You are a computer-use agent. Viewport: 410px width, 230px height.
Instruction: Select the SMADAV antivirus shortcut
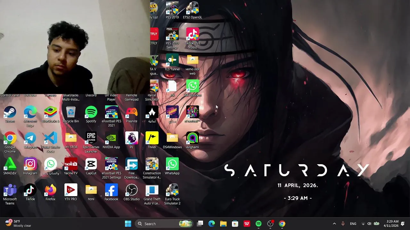(10, 167)
